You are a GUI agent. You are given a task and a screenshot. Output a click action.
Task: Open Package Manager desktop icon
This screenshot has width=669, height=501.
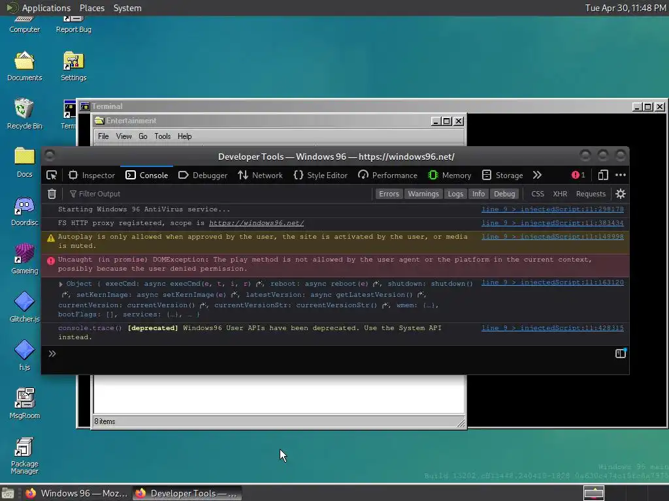pos(24,456)
